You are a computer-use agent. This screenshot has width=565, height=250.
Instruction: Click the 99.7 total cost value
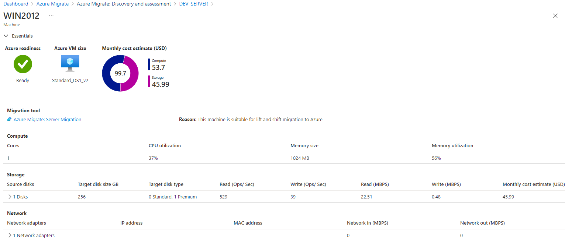120,73
